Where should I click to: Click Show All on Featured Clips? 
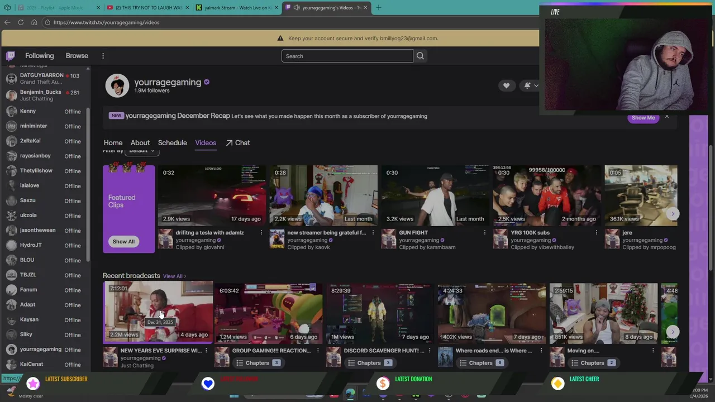point(123,242)
